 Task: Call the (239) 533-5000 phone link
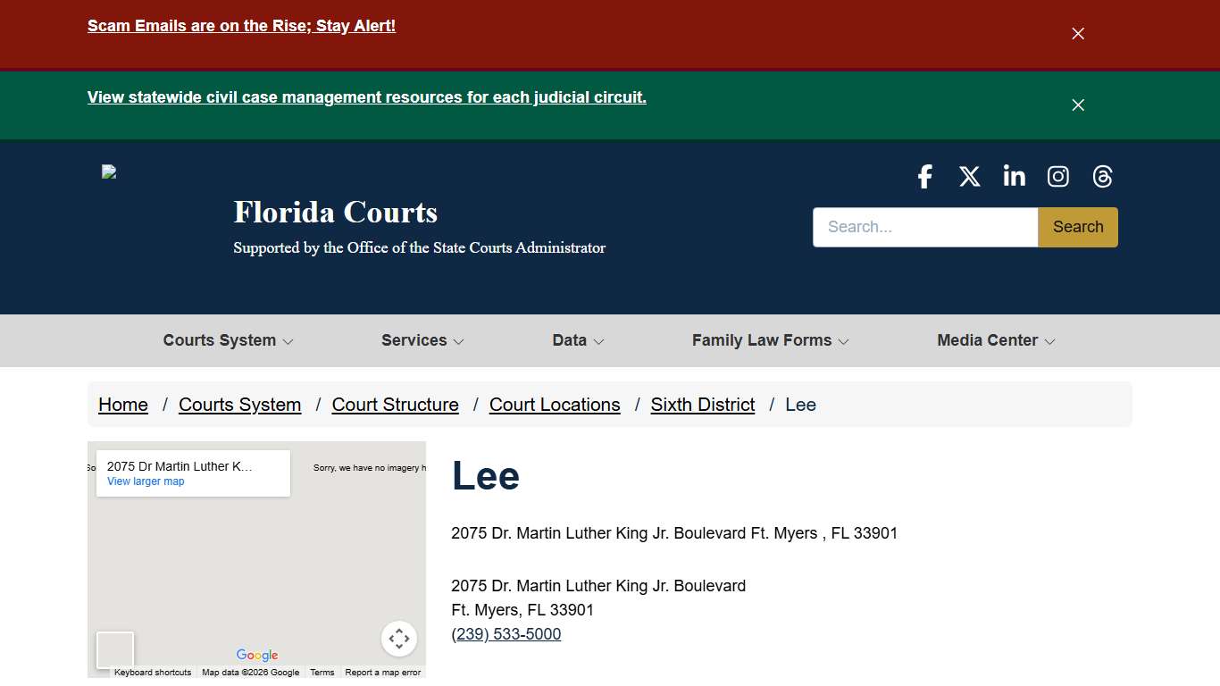click(x=506, y=634)
